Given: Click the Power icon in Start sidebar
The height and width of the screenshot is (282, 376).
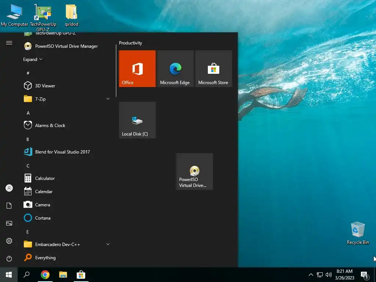Looking at the screenshot, I should click(x=9, y=258).
